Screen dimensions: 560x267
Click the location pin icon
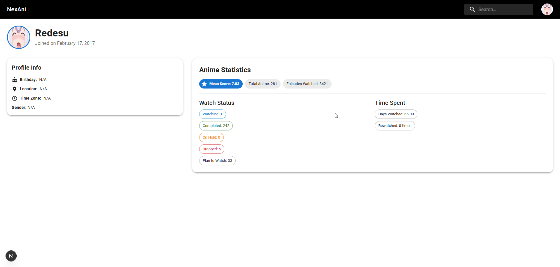coord(15,89)
